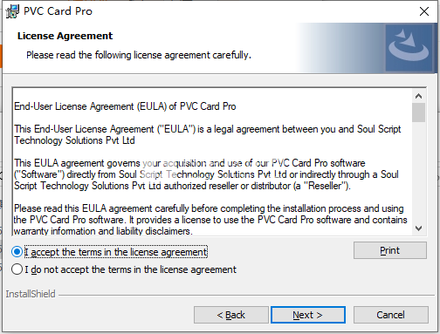This screenshot has height=334, width=440.
Task: Click the EULA scrollbar thumb
Action: [x=418, y=112]
